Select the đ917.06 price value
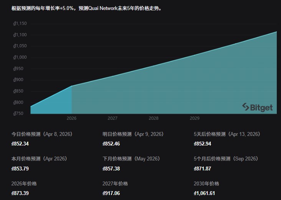 tap(111, 193)
